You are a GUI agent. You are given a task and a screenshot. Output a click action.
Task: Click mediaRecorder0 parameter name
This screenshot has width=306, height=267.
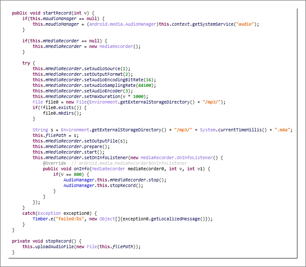(146, 169)
